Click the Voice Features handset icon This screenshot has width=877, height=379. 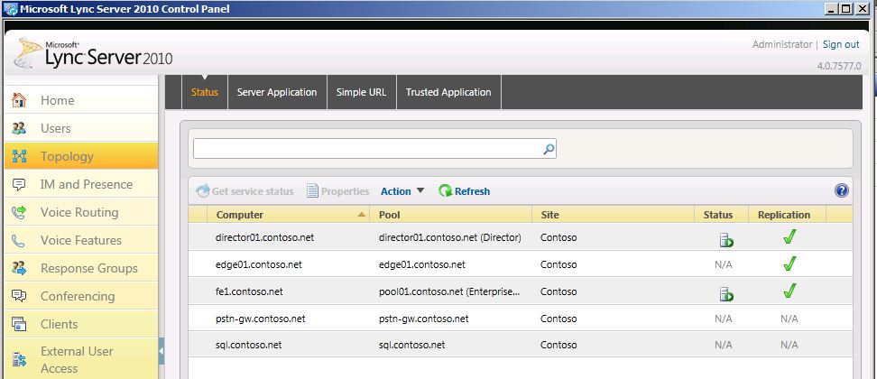click(x=19, y=240)
